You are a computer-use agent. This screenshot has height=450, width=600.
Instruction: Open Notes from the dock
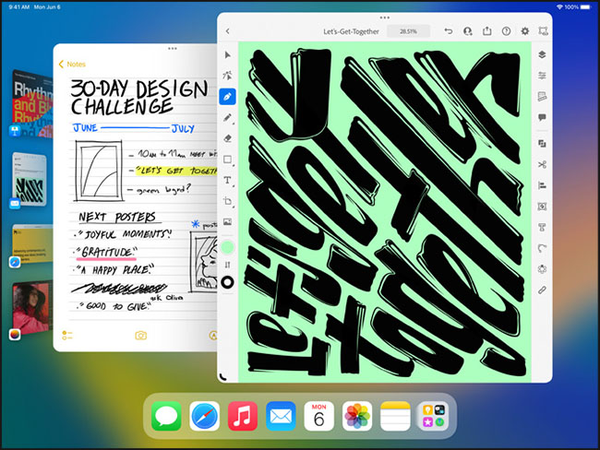395,416
